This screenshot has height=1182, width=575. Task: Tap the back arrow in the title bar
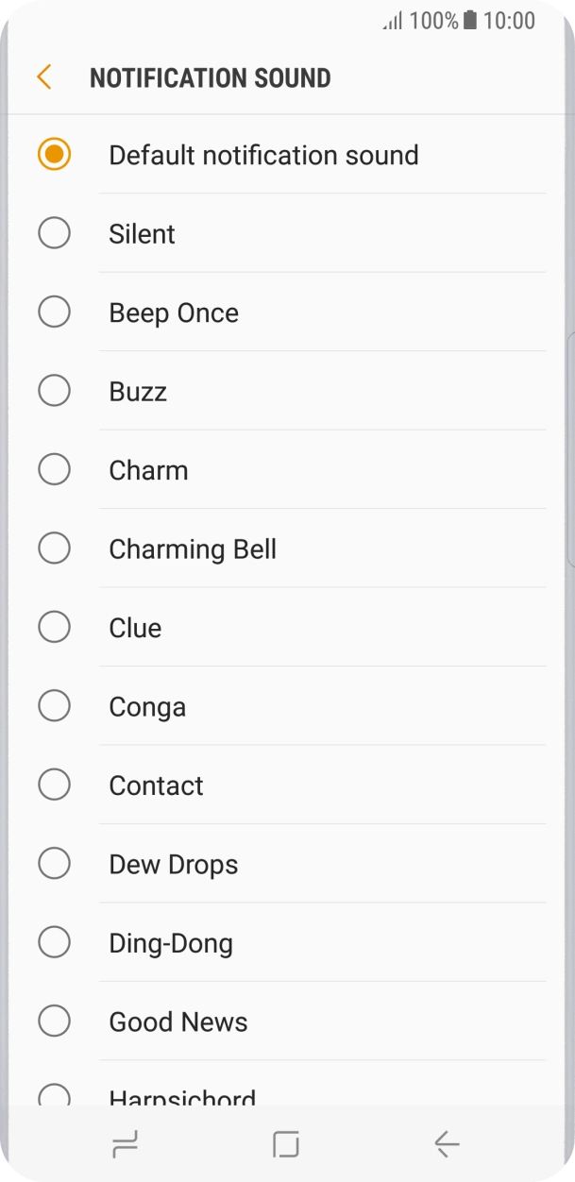pos(42,77)
